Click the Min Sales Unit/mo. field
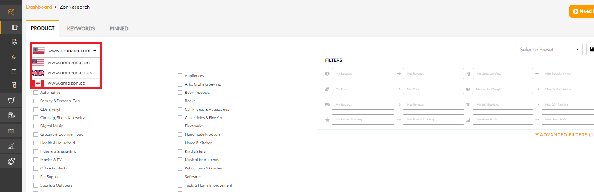The image size is (594, 192). point(503,73)
